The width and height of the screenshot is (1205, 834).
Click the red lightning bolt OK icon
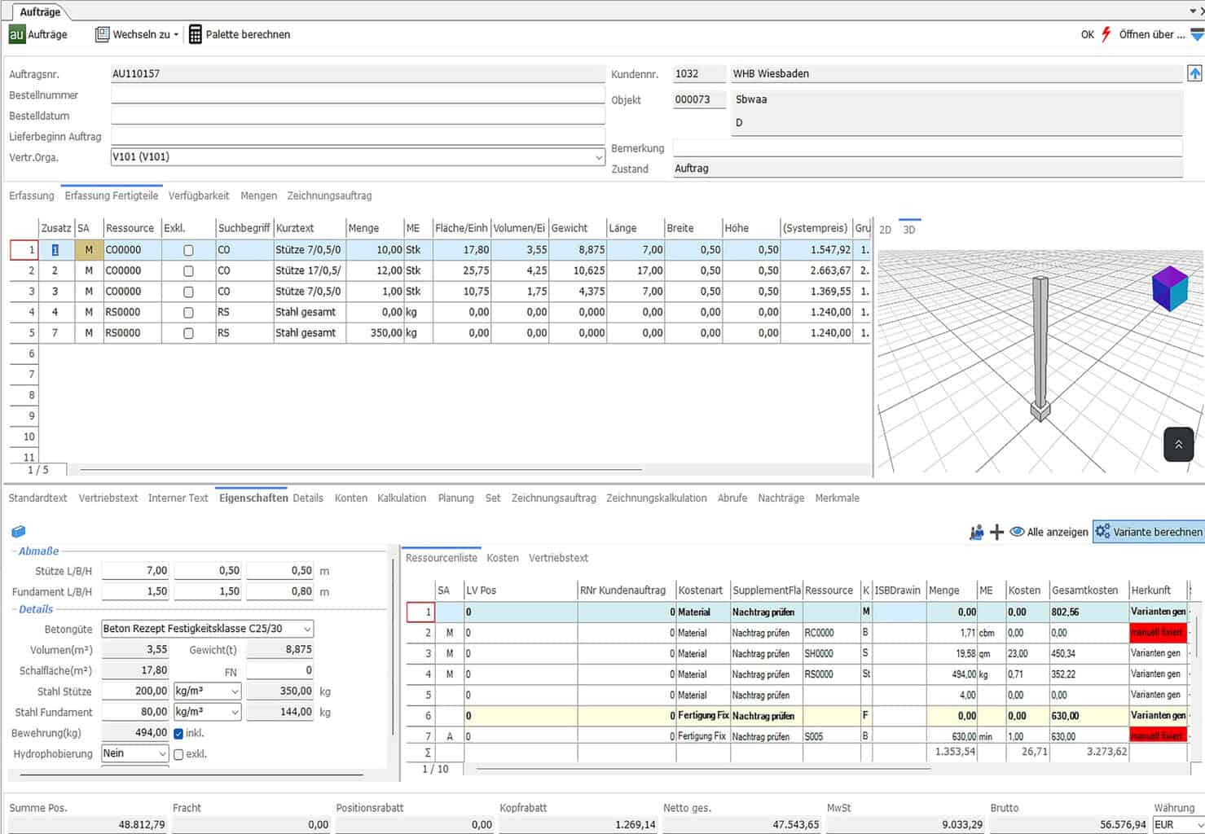(1106, 34)
